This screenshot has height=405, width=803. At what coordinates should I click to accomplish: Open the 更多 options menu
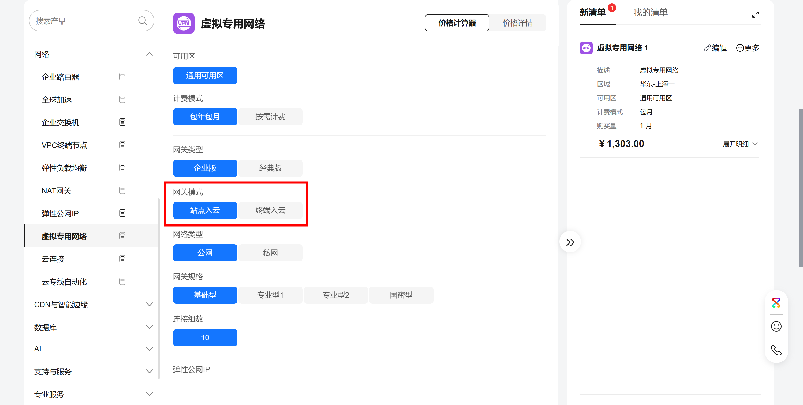[748, 48]
